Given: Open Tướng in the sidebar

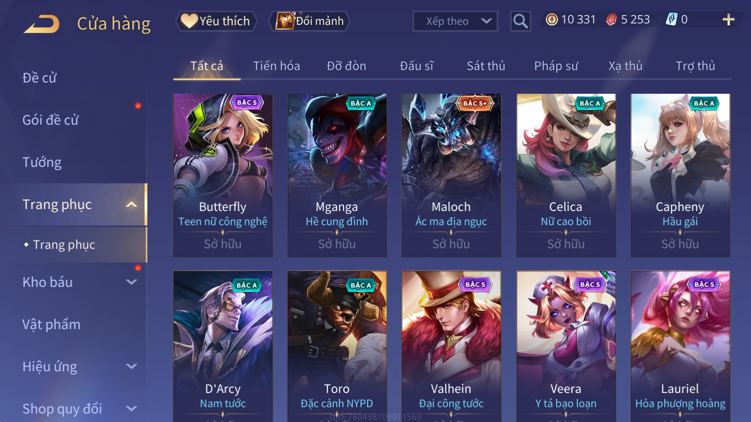Looking at the screenshot, I should click(x=42, y=162).
